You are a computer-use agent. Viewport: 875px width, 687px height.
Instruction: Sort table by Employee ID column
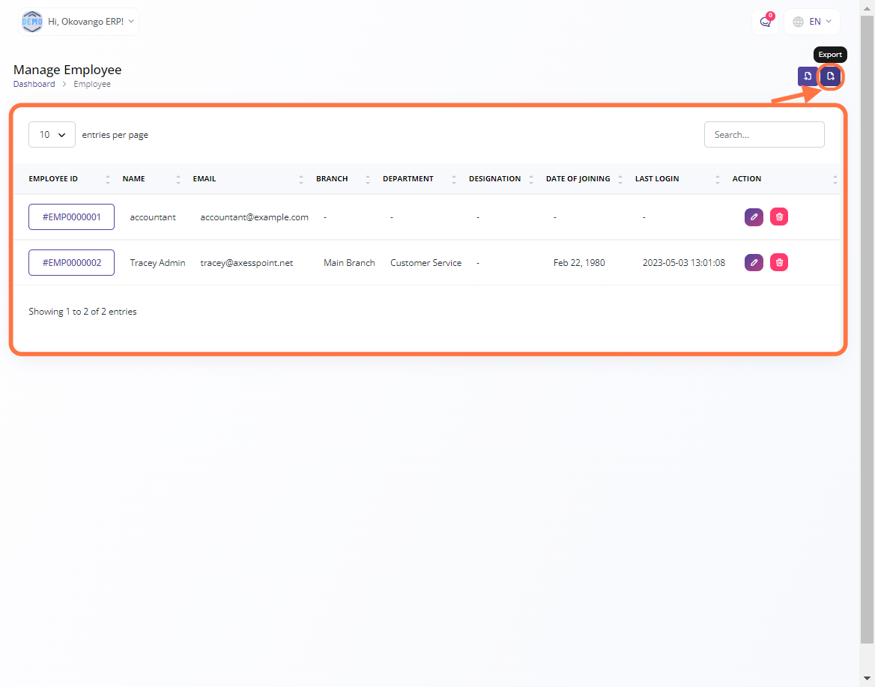tap(53, 179)
